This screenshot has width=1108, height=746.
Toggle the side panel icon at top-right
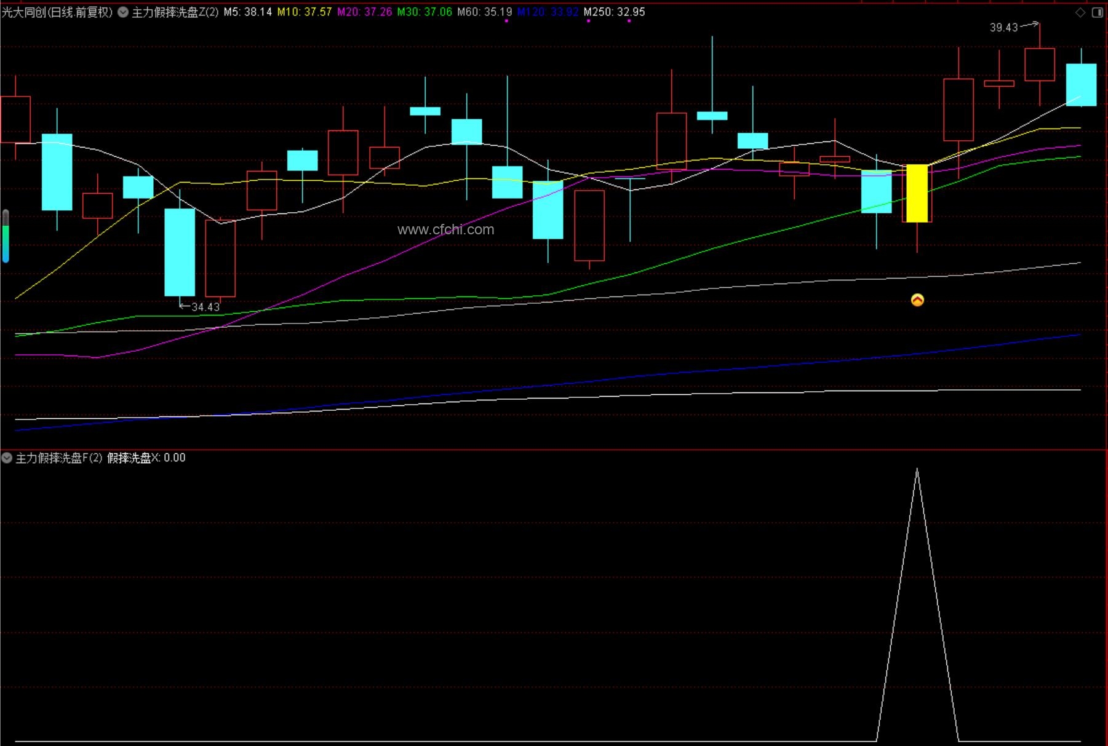pos(1098,12)
